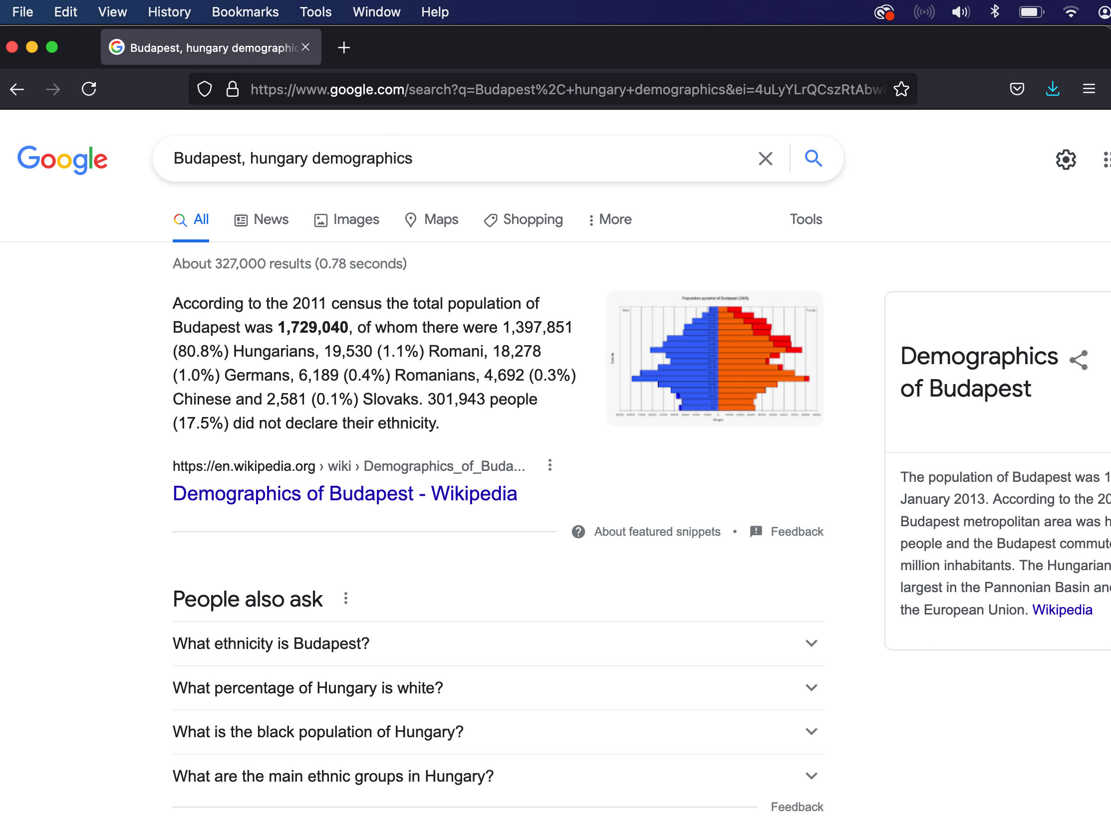This screenshot has height=831, width=1111.
Task: Click the Creative Cloud menu bar icon
Action: [884, 12]
